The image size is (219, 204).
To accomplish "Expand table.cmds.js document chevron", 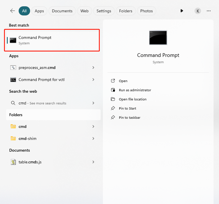I will (x=93, y=162).
